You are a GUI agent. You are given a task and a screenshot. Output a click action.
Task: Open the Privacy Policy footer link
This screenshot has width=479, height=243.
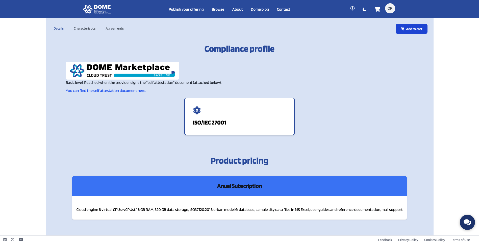pos(408,240)
